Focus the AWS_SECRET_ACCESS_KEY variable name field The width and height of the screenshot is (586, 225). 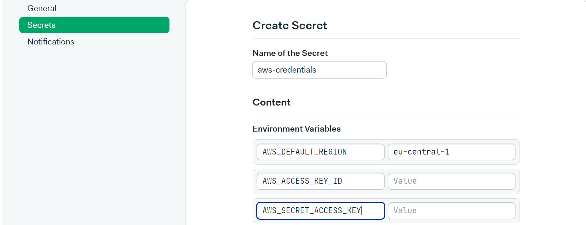[320, 210]
